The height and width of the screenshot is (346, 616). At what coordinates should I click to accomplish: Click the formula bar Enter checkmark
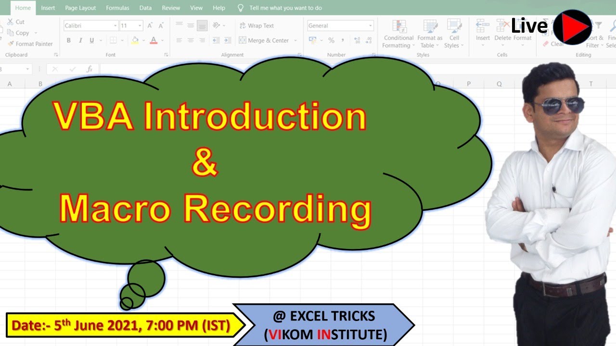(x=72, y=69)
